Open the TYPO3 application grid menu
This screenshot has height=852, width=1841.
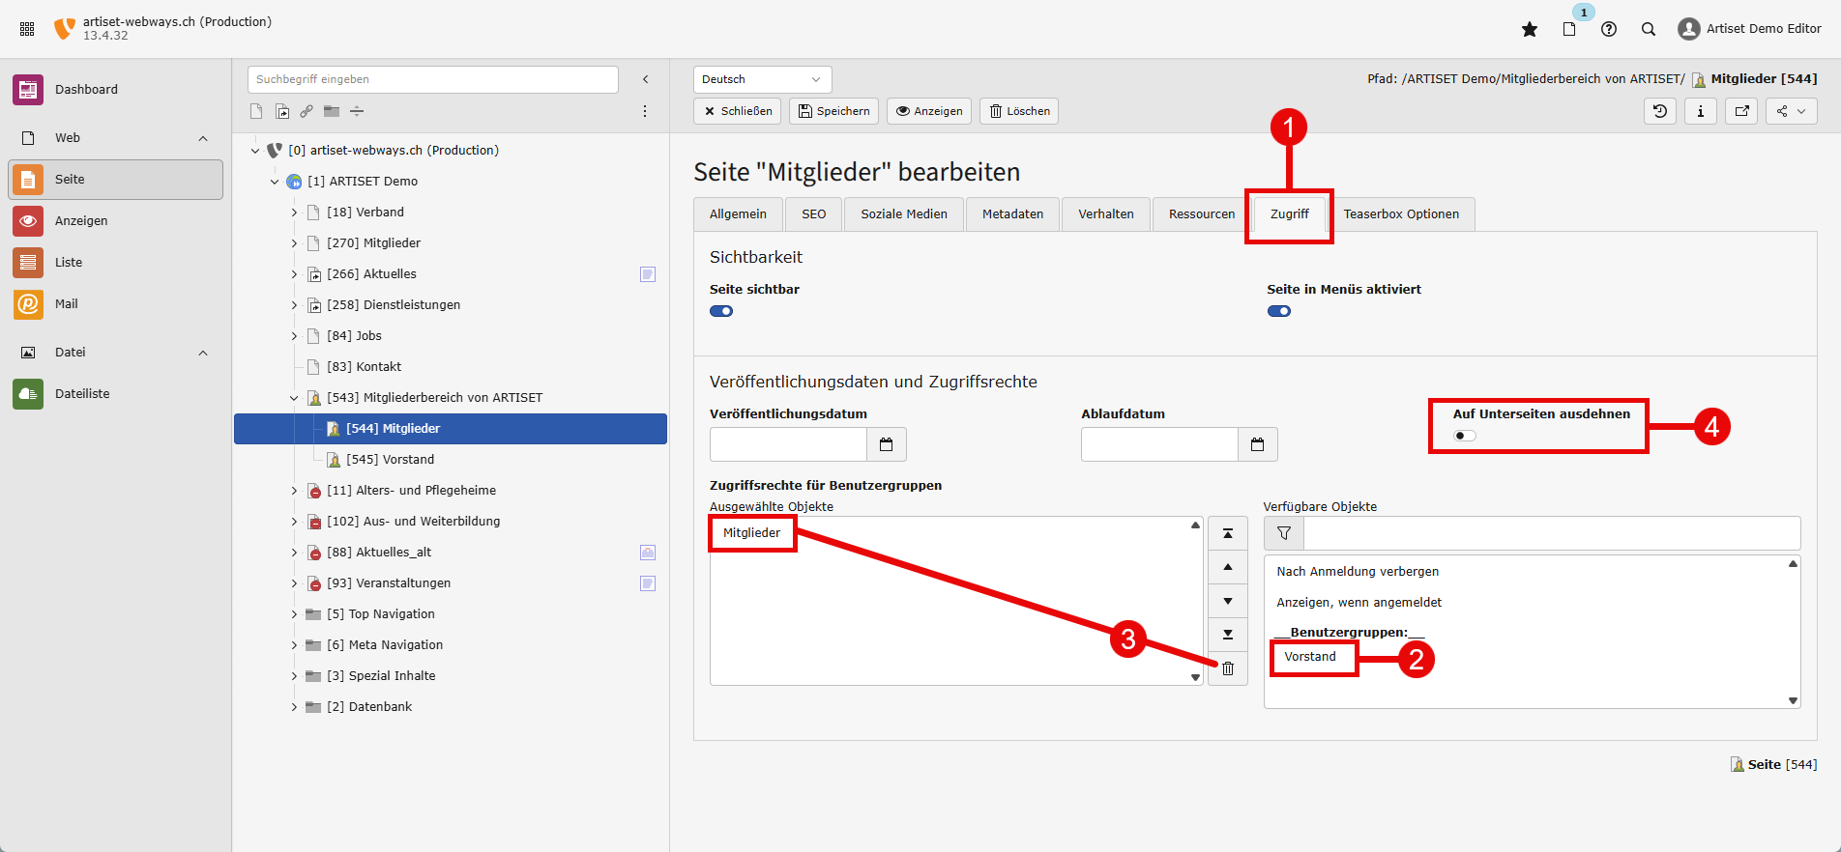coord(27,29)
